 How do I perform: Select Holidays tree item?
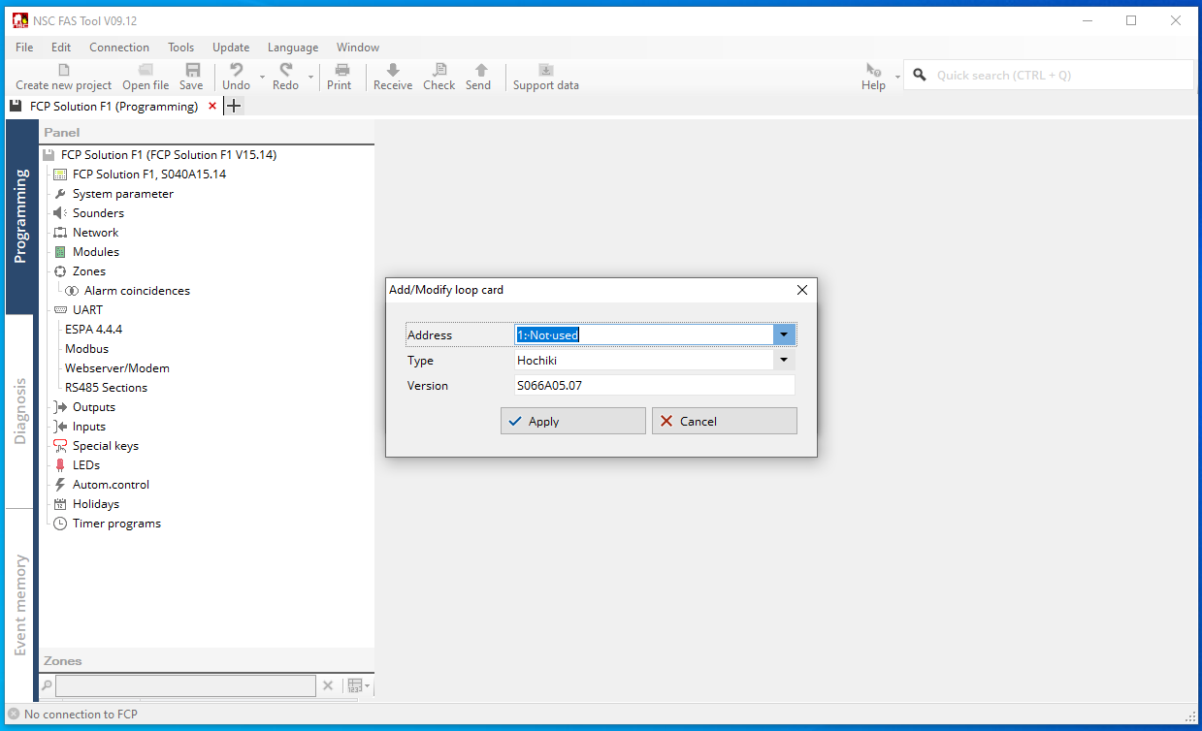pos(96,503)
